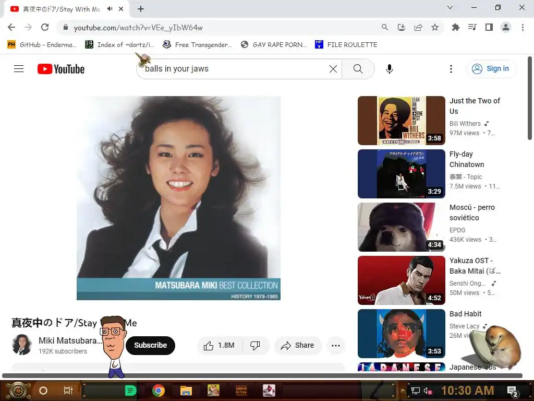Open the YouTube hamburger guide menu
Viewport: 534px width, 401px height.
19,69
